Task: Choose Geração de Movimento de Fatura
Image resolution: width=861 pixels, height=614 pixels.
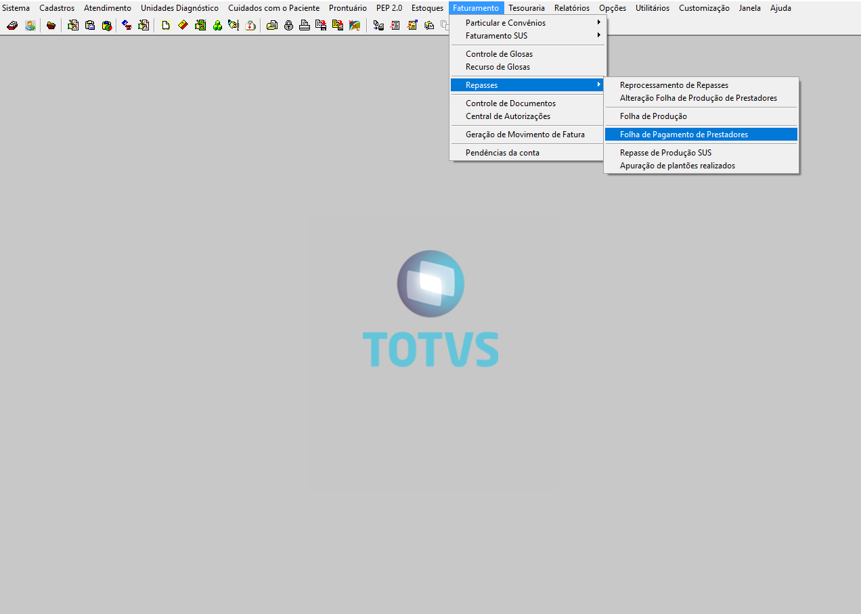Action: (x=528, y=135)
